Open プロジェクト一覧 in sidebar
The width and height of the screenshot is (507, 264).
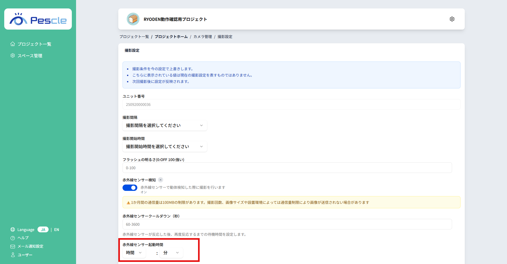[34, 44]
